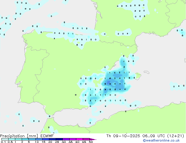Click the '0.1' legend scale label

coord(3,142)
